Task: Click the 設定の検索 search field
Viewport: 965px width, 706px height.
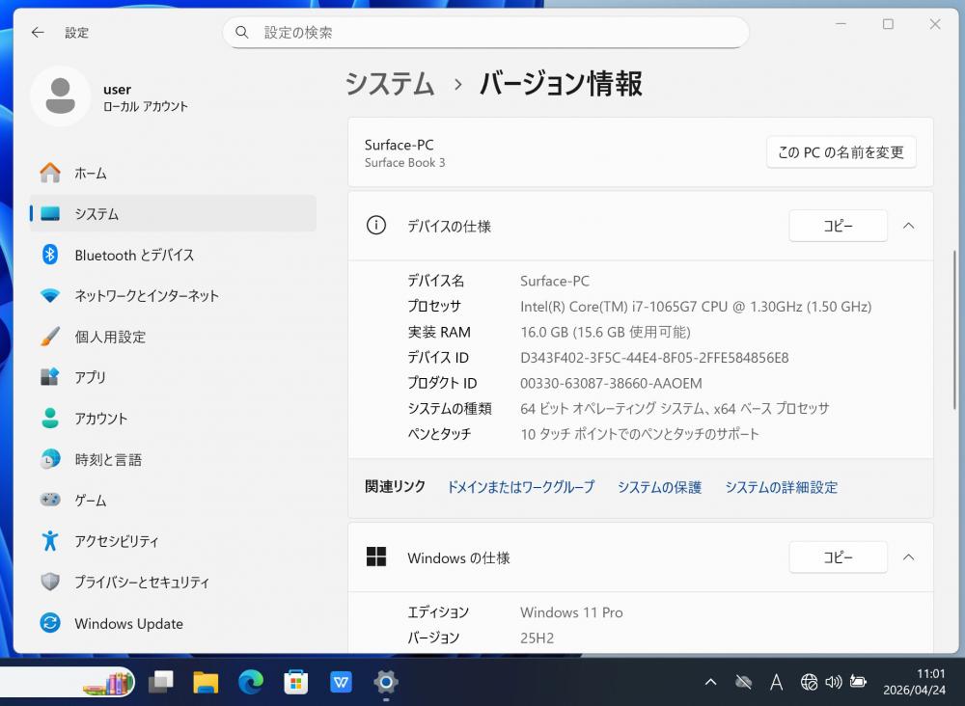Action: pos(485,33)
